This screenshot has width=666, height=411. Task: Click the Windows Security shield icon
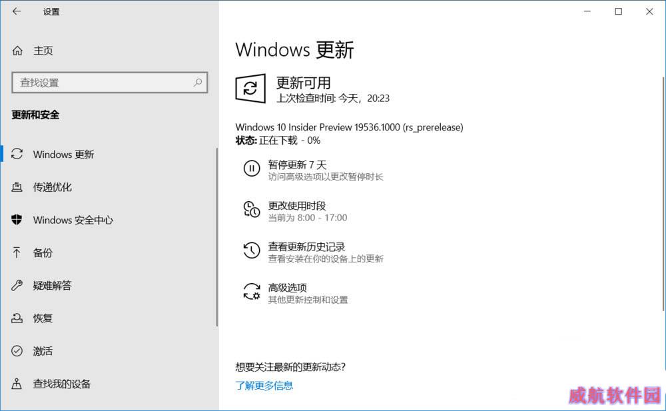pos(17,219)
